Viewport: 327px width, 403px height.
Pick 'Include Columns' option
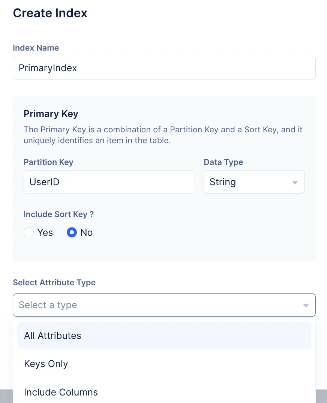(x=61, y=392)
